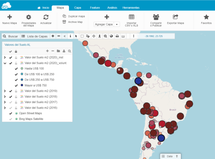
Task: Open Propiedades del Mapa gear icon
Action: (29, 17)
